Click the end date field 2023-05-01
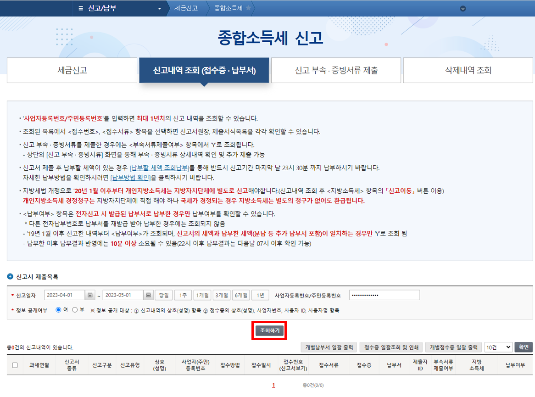Viewport: 535px width, 397px height. pos(123,295)
